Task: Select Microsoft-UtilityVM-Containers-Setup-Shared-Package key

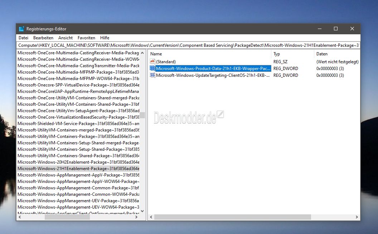Action: [78, 149]
